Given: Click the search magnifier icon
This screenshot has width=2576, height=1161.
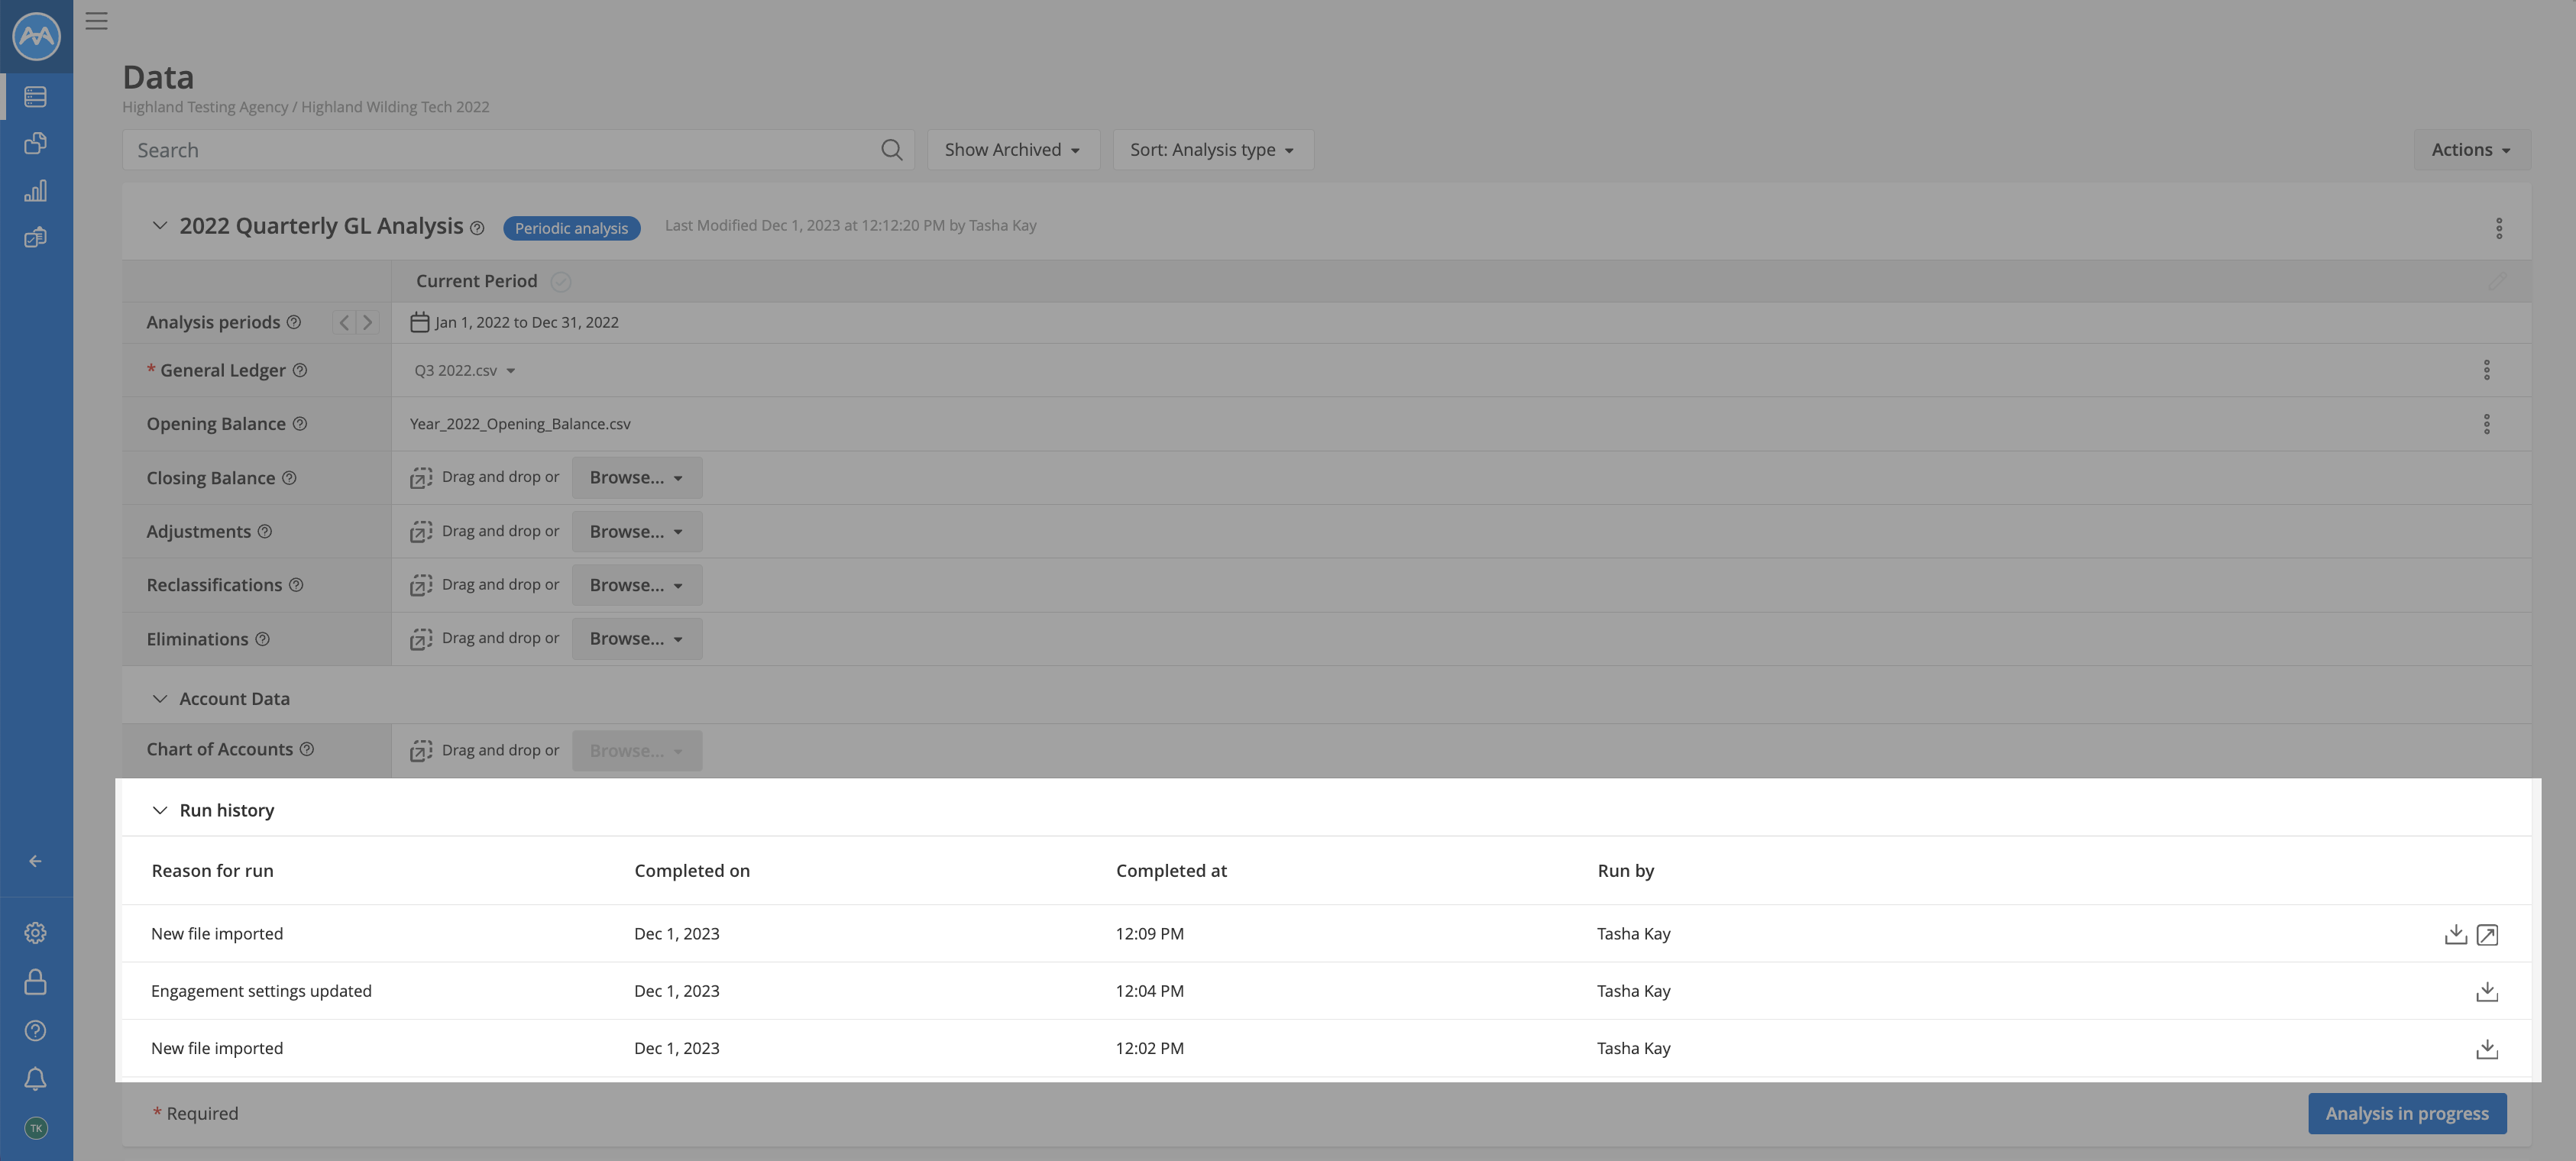Looking at the screenshot, I should click(892, 150).
